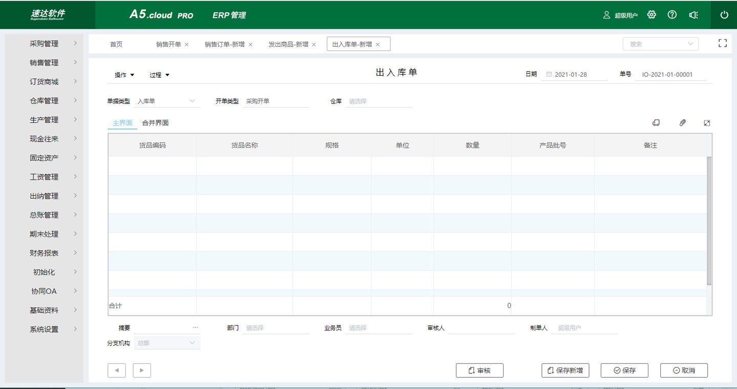Switch to the 销售订单-新增 tab

tap(225, 45)
